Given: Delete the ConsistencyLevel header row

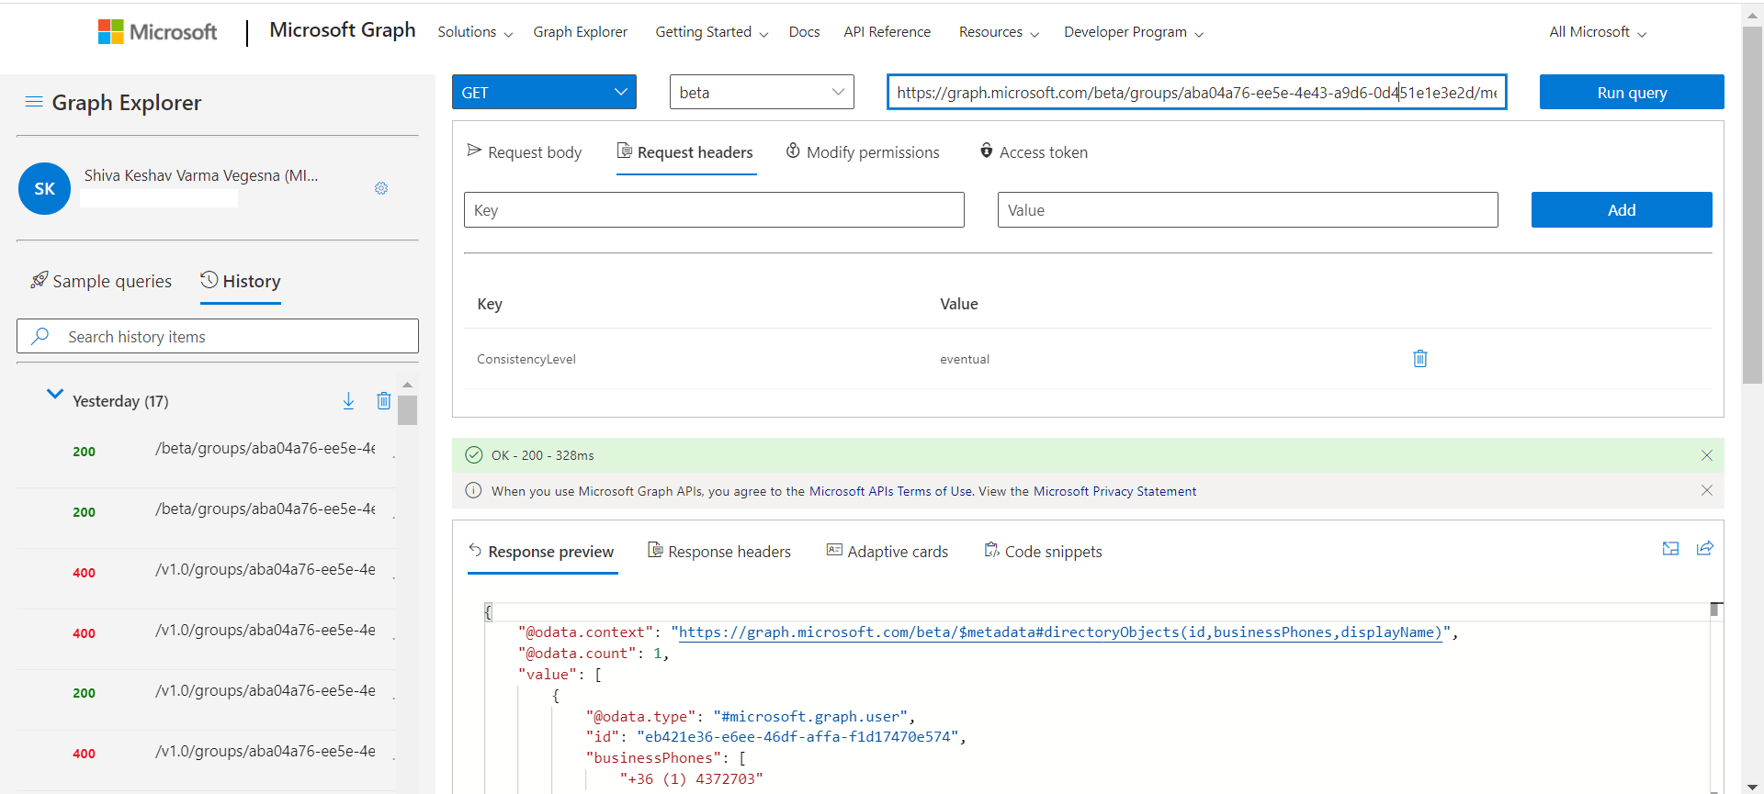Looking at the screenshot, I should 1420,359.
